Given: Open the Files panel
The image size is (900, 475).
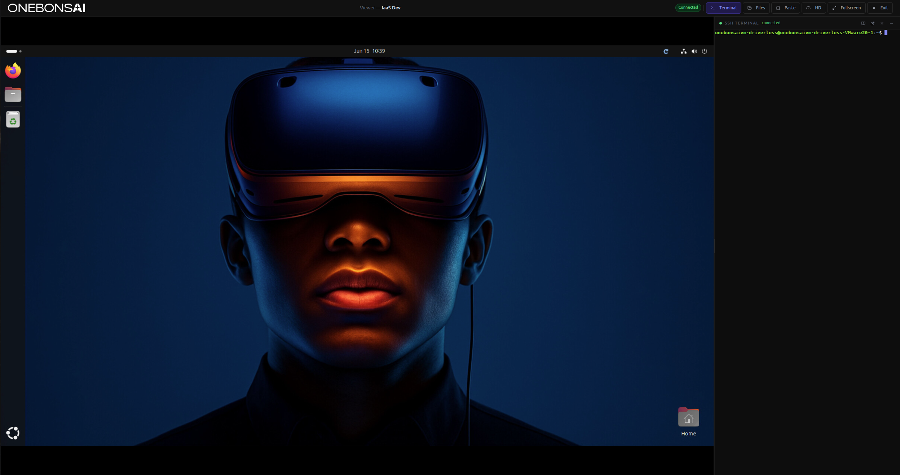Looking at the screenshot, I should click(x=756, y=8).
